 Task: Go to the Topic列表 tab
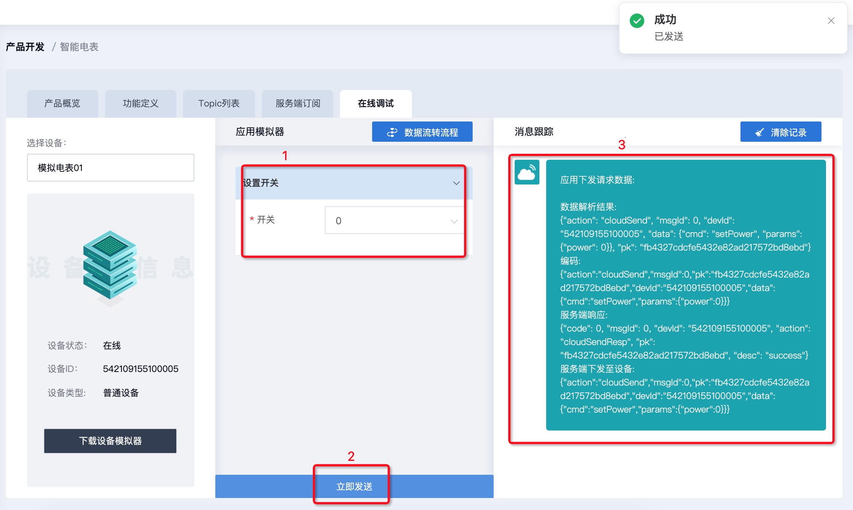[x=219, y=103]
